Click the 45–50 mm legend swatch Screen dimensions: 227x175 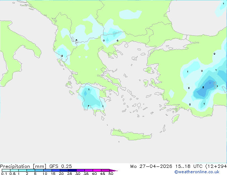105,170
